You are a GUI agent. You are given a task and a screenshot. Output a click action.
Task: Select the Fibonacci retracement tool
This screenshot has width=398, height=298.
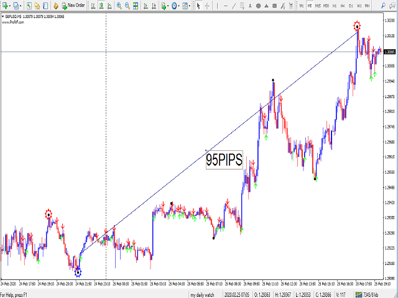tap(242, 6)
